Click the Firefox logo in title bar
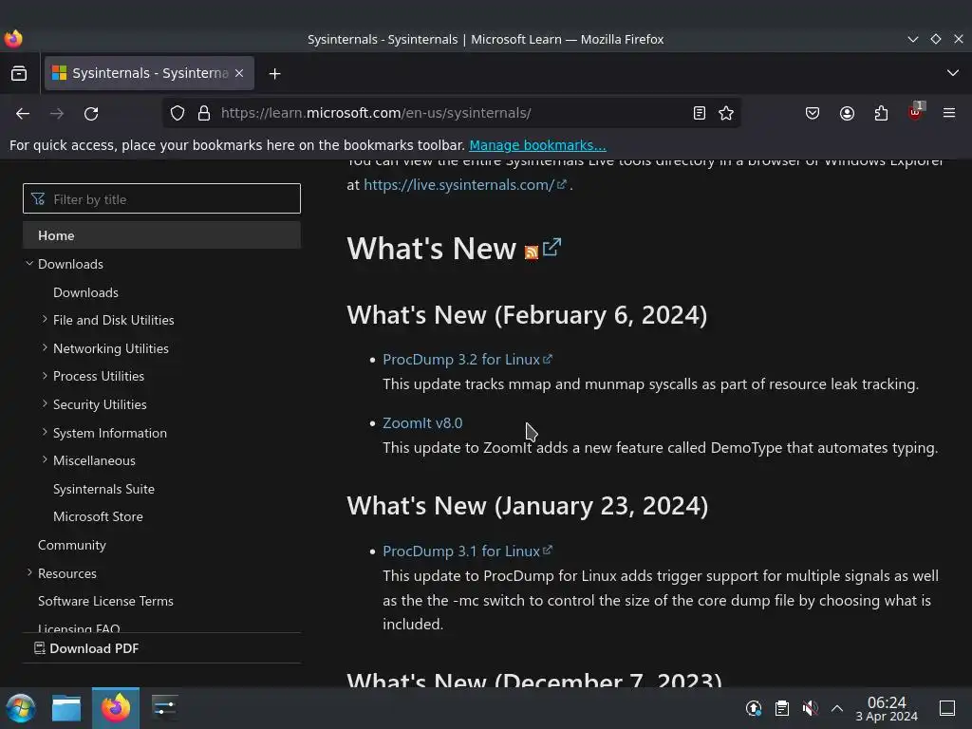Viewport: 972px width, 729px height. click(13, 39)
